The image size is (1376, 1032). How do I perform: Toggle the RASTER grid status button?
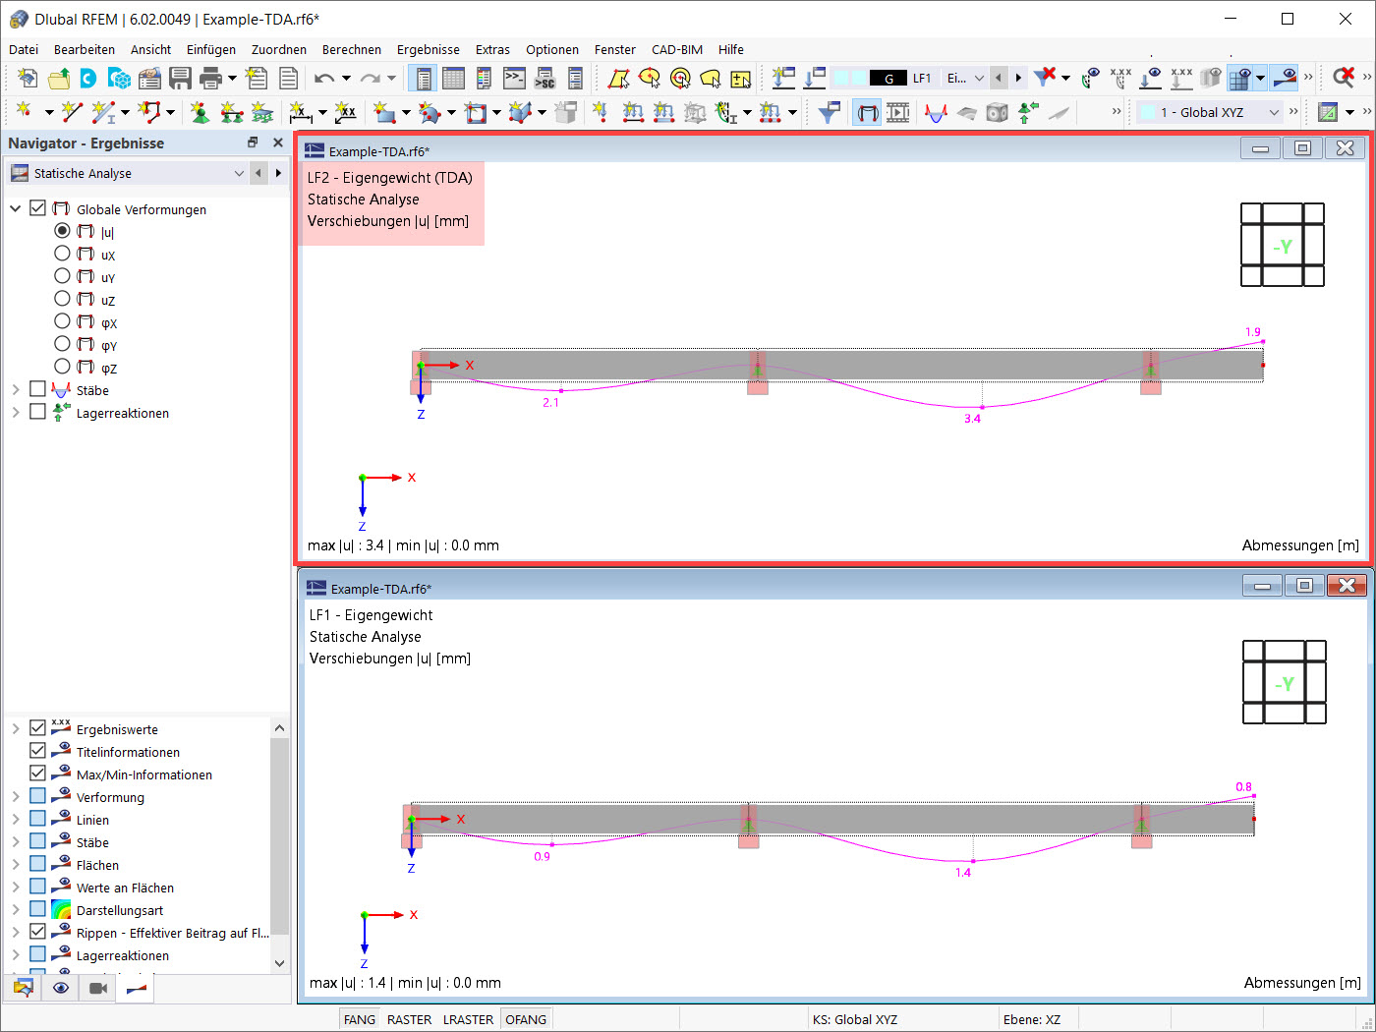[x=410, y=1019]
